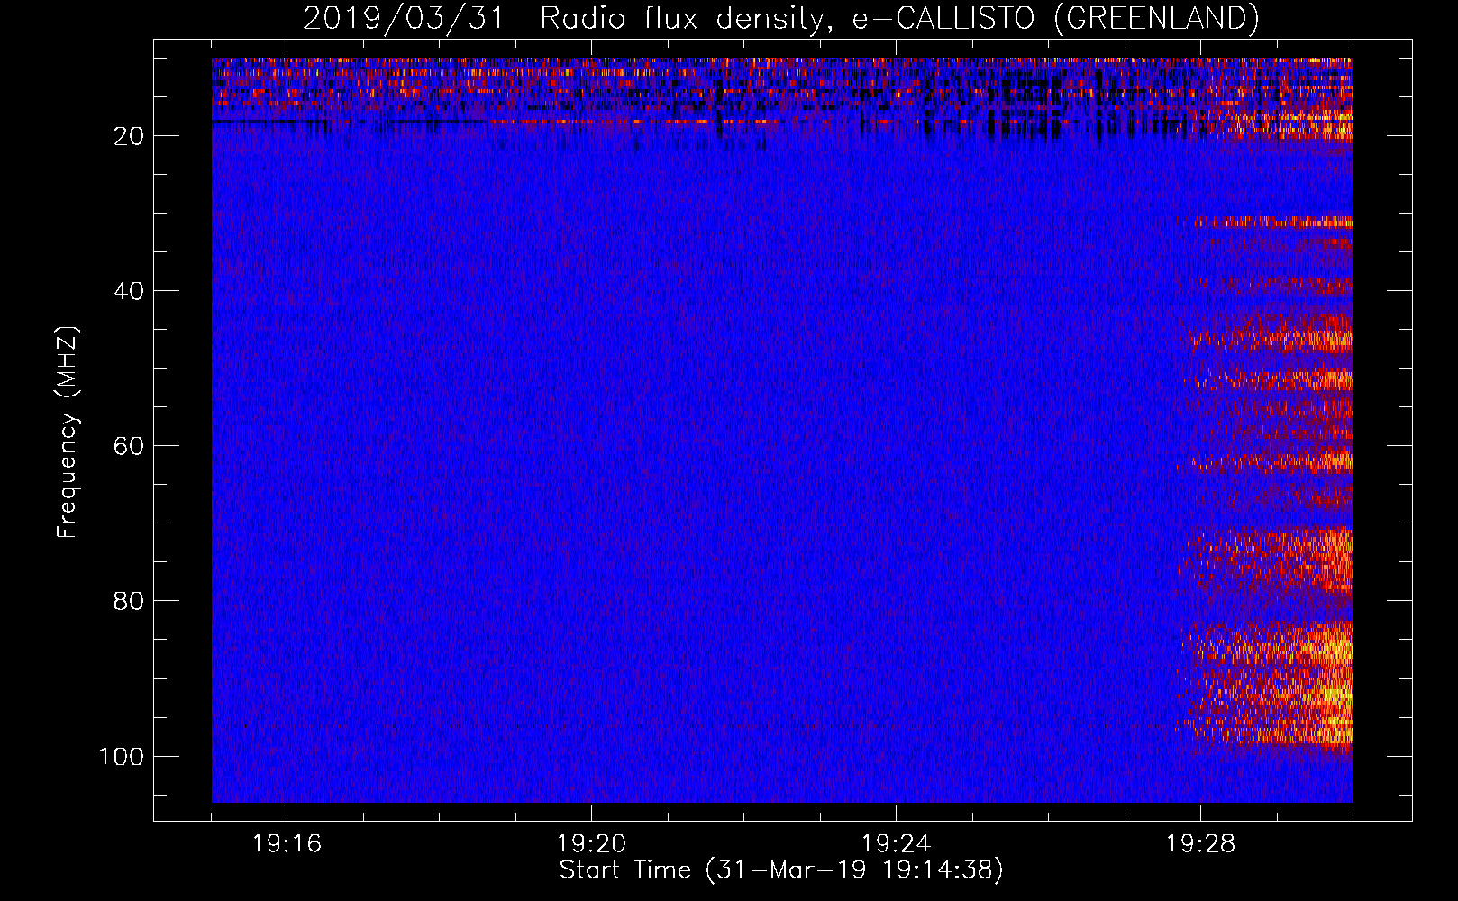The image size is (1458, 901).
Task: Click the Start Time axis label
Action: 781,870
